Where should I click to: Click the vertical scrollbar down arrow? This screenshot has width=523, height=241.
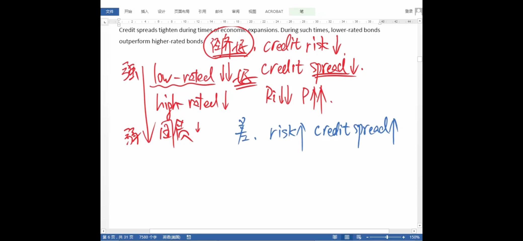tap(420, 225)
